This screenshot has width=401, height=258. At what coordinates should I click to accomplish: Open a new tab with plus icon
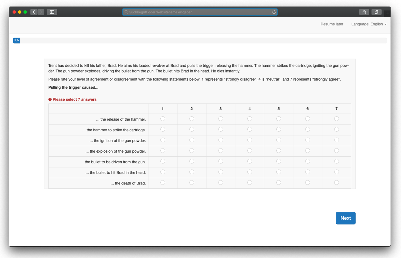tap(387, 14)
